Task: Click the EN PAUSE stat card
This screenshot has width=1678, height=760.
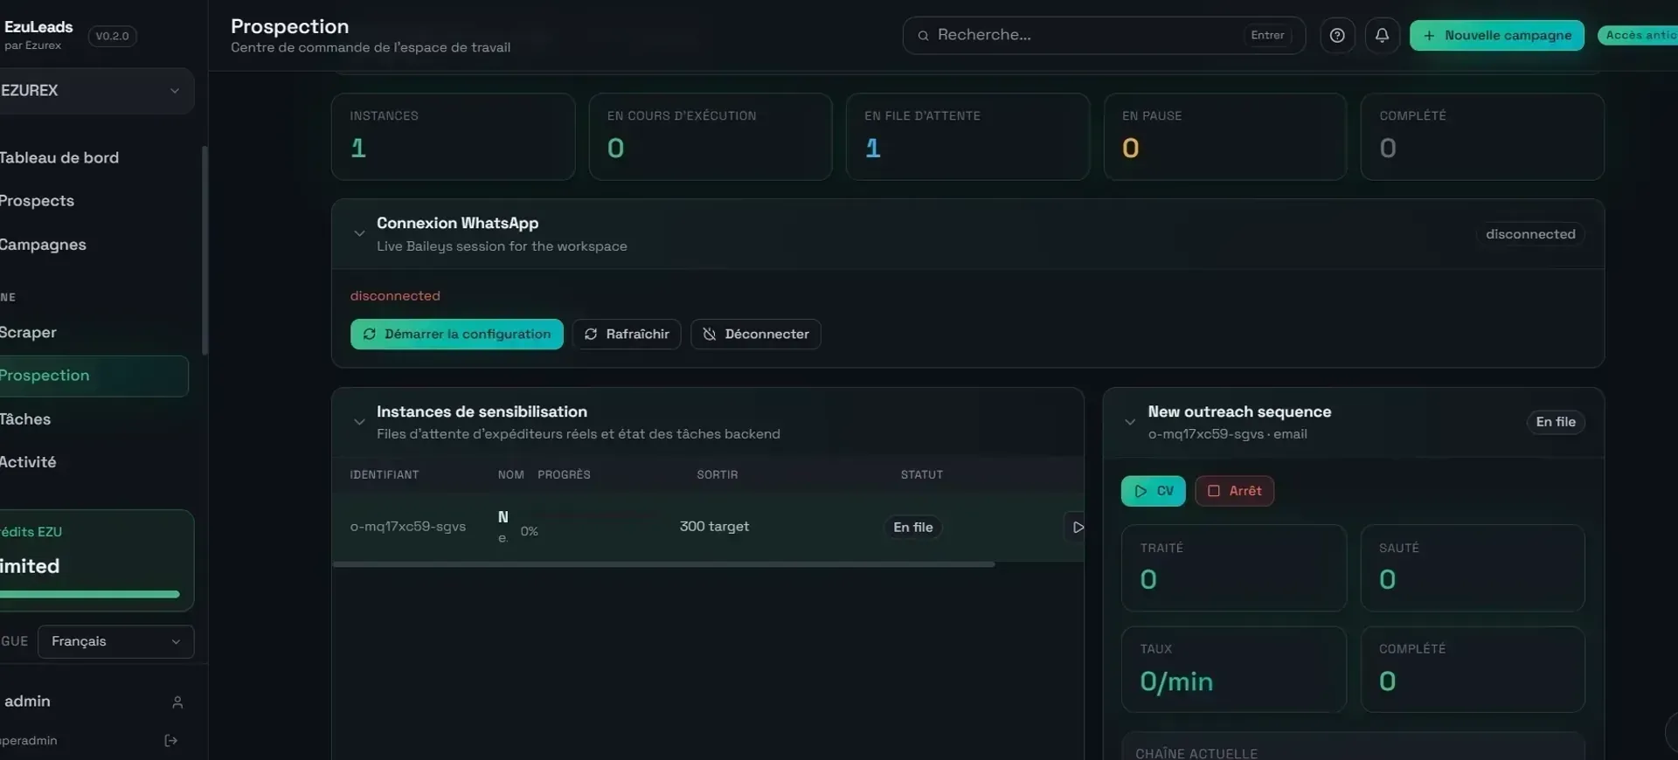Action: (1224, 137)
